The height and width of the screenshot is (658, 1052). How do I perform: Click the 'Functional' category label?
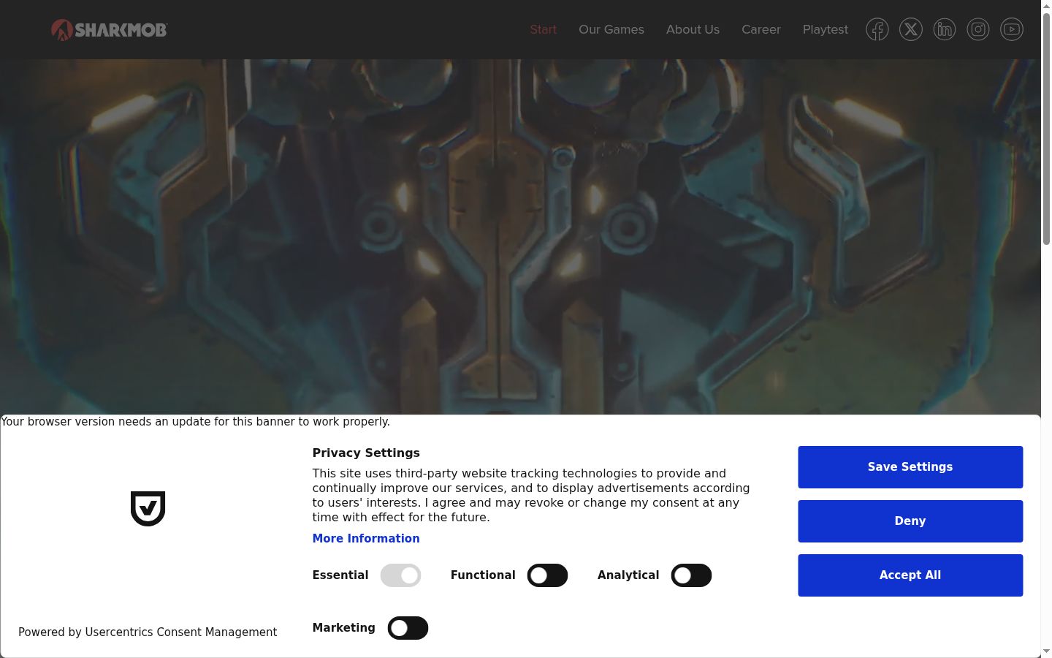pyautogui.click(x=483, y=575)
